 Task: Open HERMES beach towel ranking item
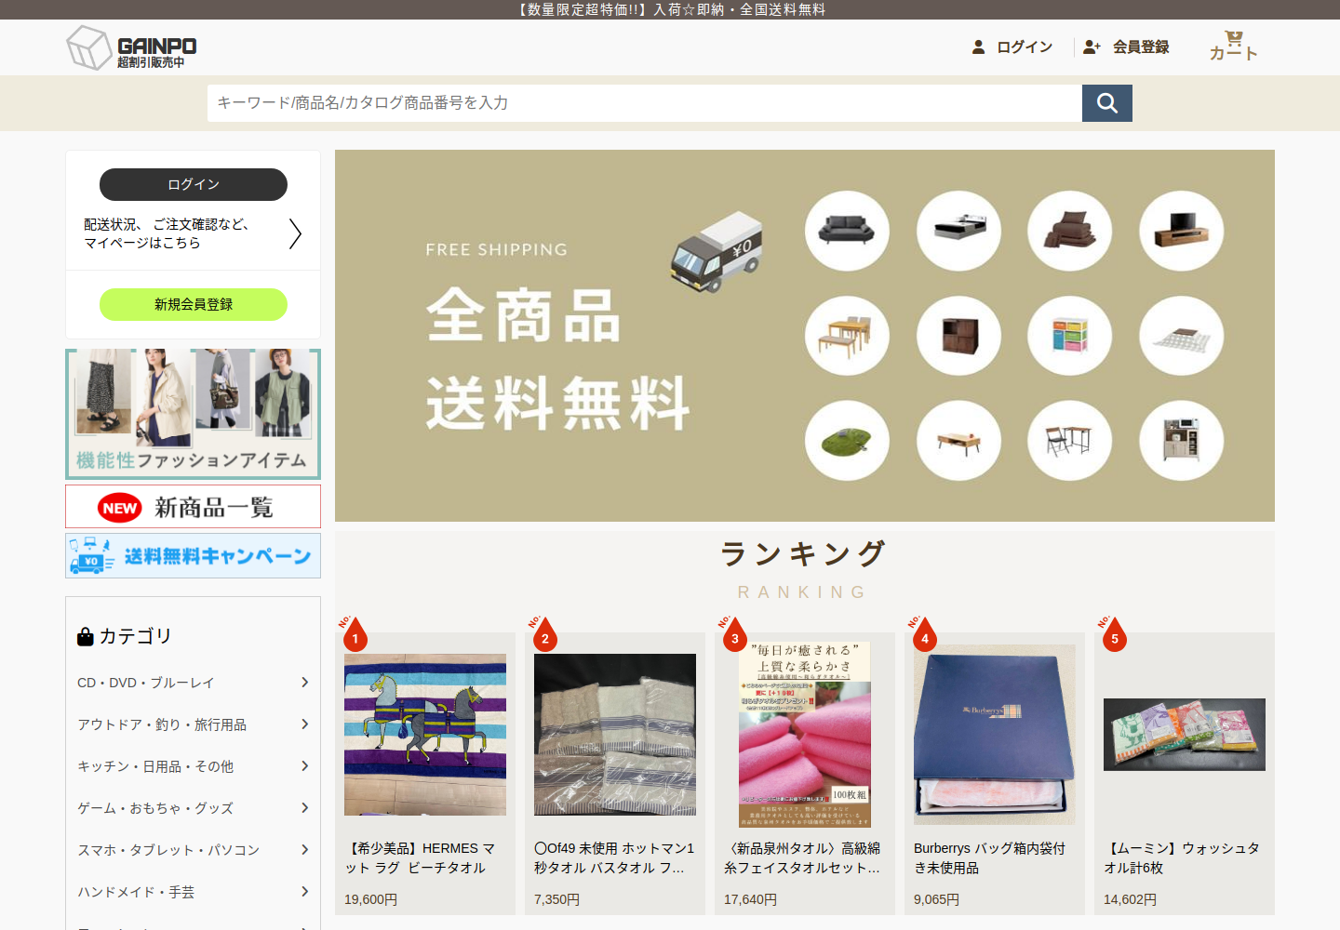425,774
